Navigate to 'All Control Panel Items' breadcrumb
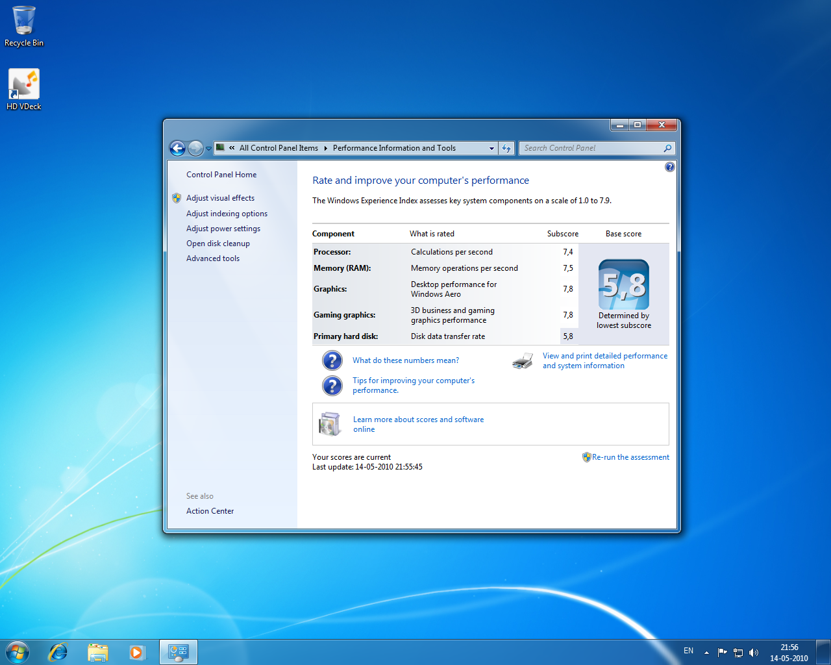831x665 pixels. tap(278, 147)
